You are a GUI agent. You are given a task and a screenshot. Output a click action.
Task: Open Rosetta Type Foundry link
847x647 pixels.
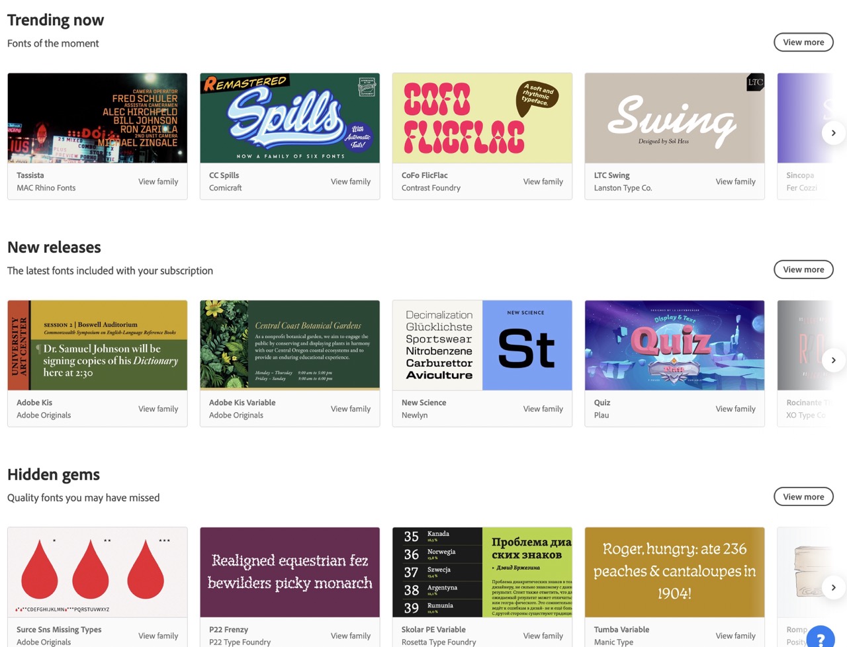439,642
